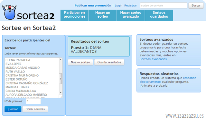The image size is (206, 121).
Task: Click RUTH VAELLO in participants list
Action: coord(15,72)
